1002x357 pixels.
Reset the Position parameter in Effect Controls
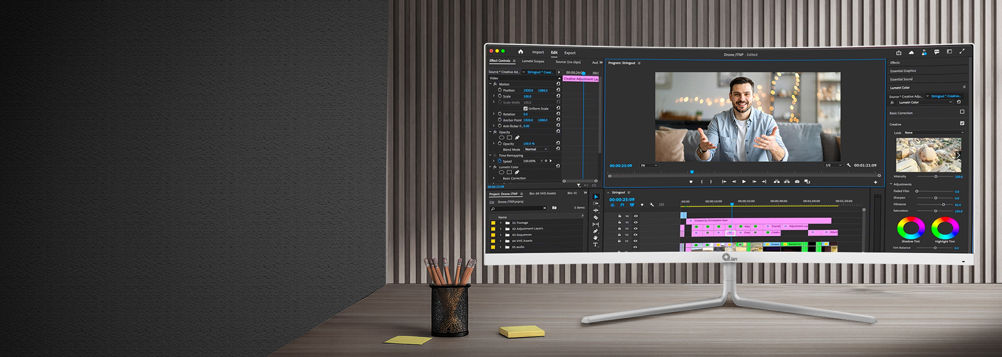[x=558, y=90]
